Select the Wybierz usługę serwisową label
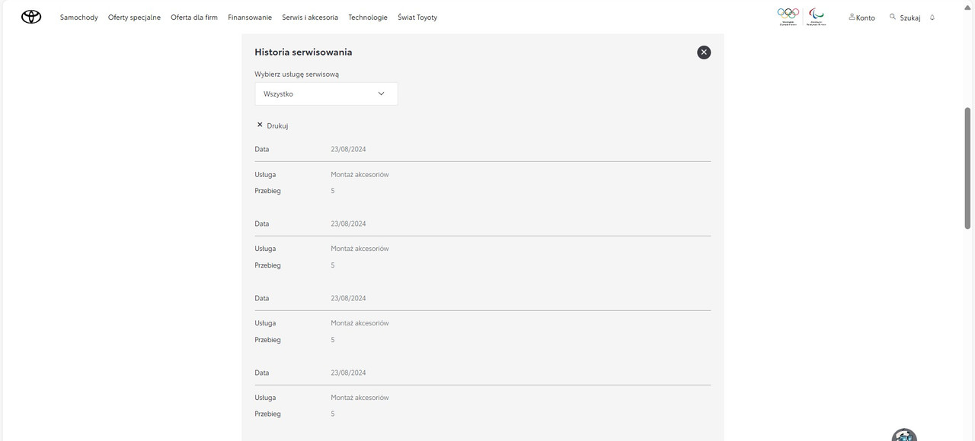Screen dimensions: 975x441 click(297, 75)
